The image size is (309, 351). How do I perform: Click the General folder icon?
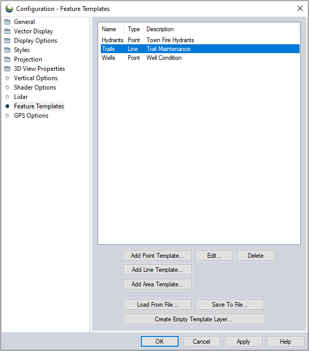7,22
